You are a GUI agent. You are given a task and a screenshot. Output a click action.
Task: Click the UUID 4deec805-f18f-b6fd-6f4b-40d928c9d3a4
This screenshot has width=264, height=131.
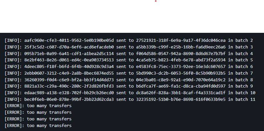coord(69,67)
